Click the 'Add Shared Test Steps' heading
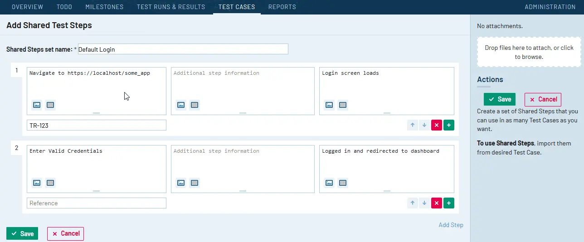 (x=49, y=25)
